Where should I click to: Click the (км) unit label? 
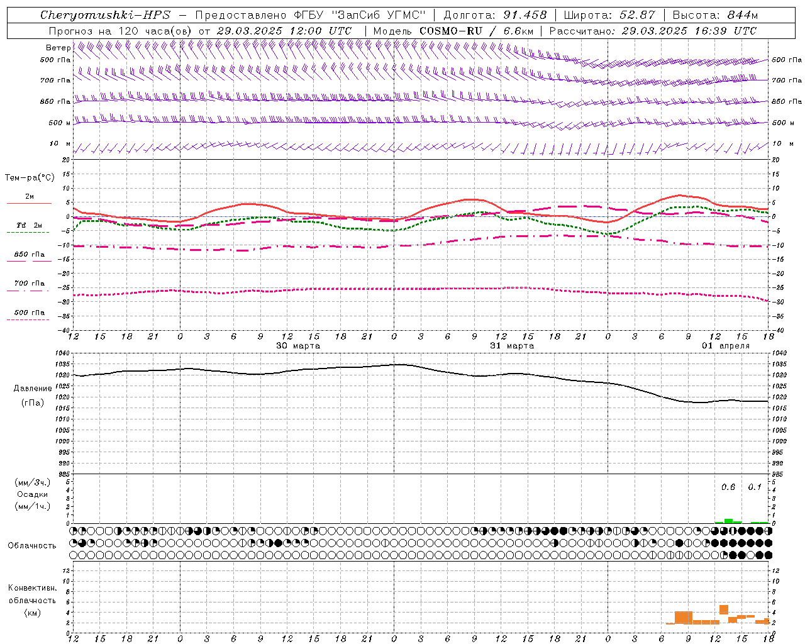(32, 613)
